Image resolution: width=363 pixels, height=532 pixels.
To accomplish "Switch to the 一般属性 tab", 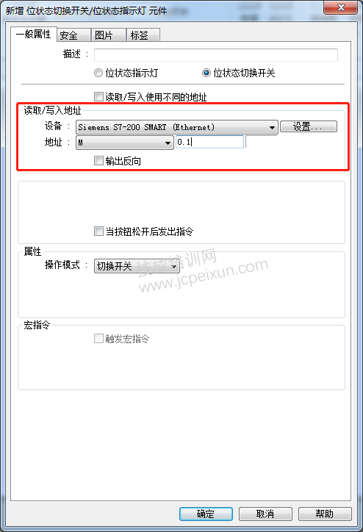I will pyautogui.click(x=33, y=34).
